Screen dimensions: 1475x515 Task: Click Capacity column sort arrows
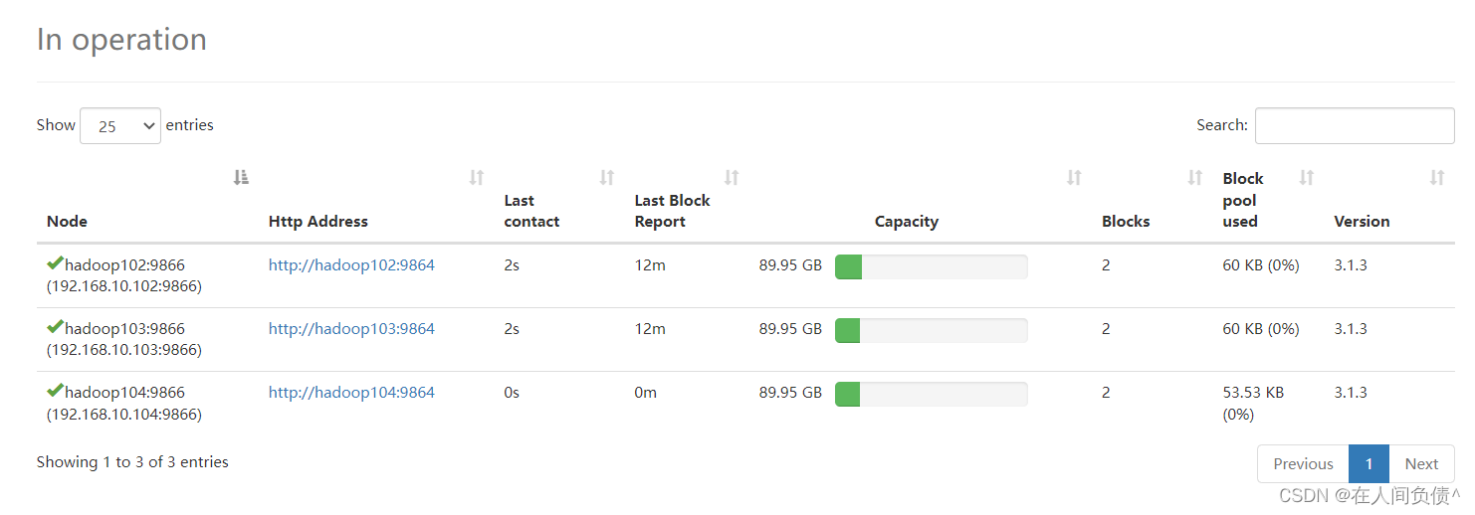(x=1074, y=178)
